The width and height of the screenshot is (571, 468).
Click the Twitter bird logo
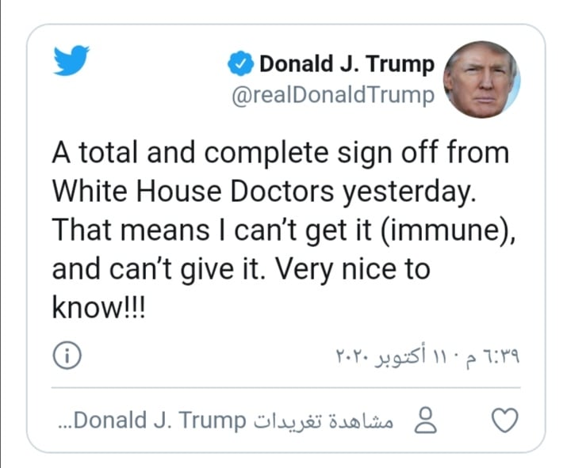tap(71, 61)
